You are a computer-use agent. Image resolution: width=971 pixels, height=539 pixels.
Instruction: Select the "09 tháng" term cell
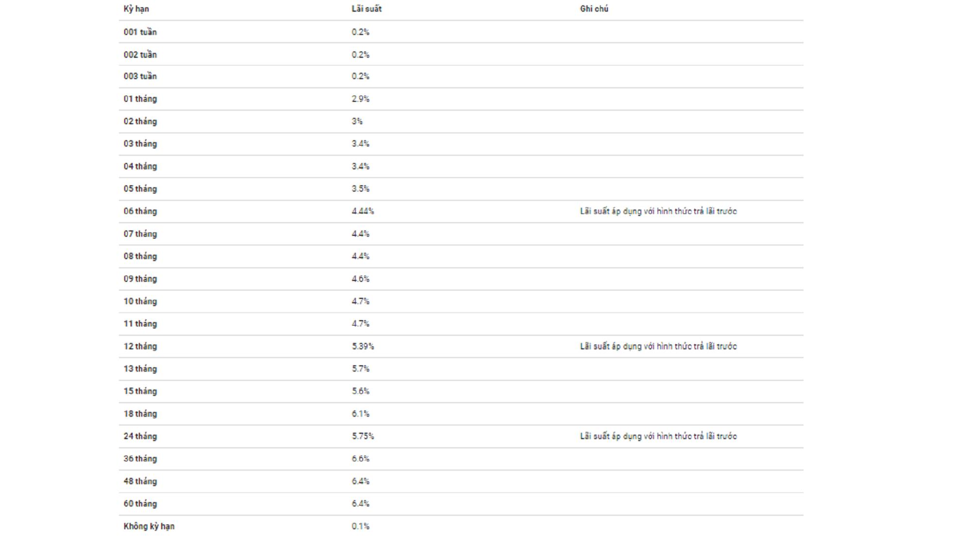(140, 279)
